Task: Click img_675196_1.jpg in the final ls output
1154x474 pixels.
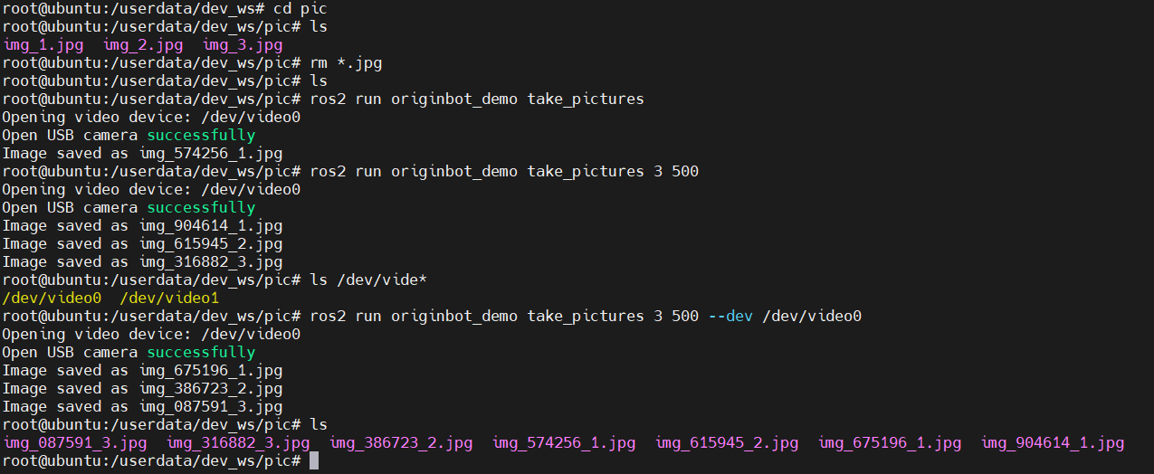Action: click(x=890, y=443)
